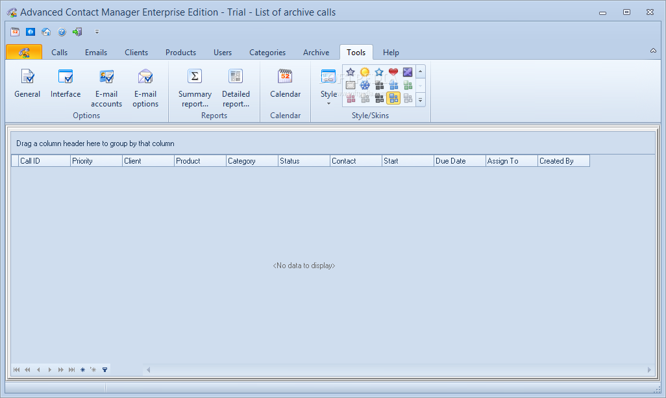Sort by Assign To column header
Screen dimensions: 666x398
click(x=512, y=161)
